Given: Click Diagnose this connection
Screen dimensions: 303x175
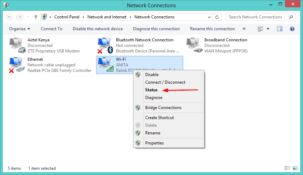Looking at the screenshot, I should click(x=156, y=29).
